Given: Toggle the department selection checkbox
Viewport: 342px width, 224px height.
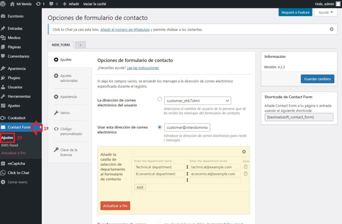Looking at the screenshot, I should (x=133, y=153).
